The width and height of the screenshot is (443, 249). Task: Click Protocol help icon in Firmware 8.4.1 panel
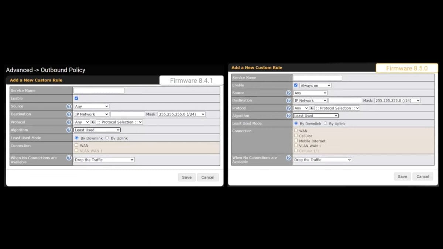(x=69, y=122)
